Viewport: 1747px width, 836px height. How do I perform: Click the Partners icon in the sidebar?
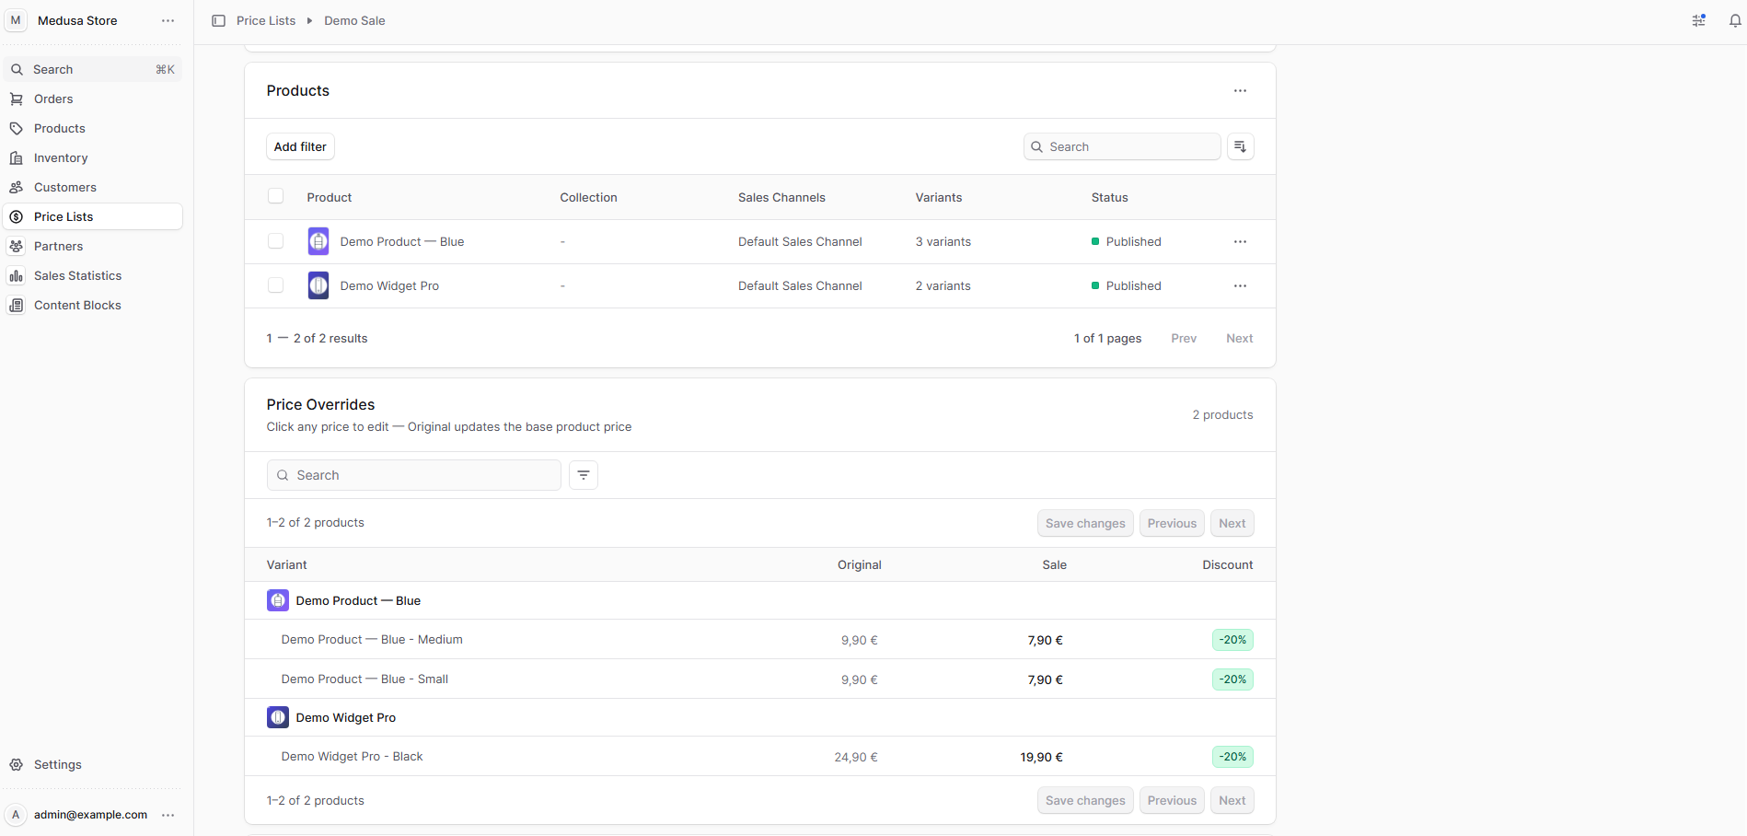coord(17,246)
